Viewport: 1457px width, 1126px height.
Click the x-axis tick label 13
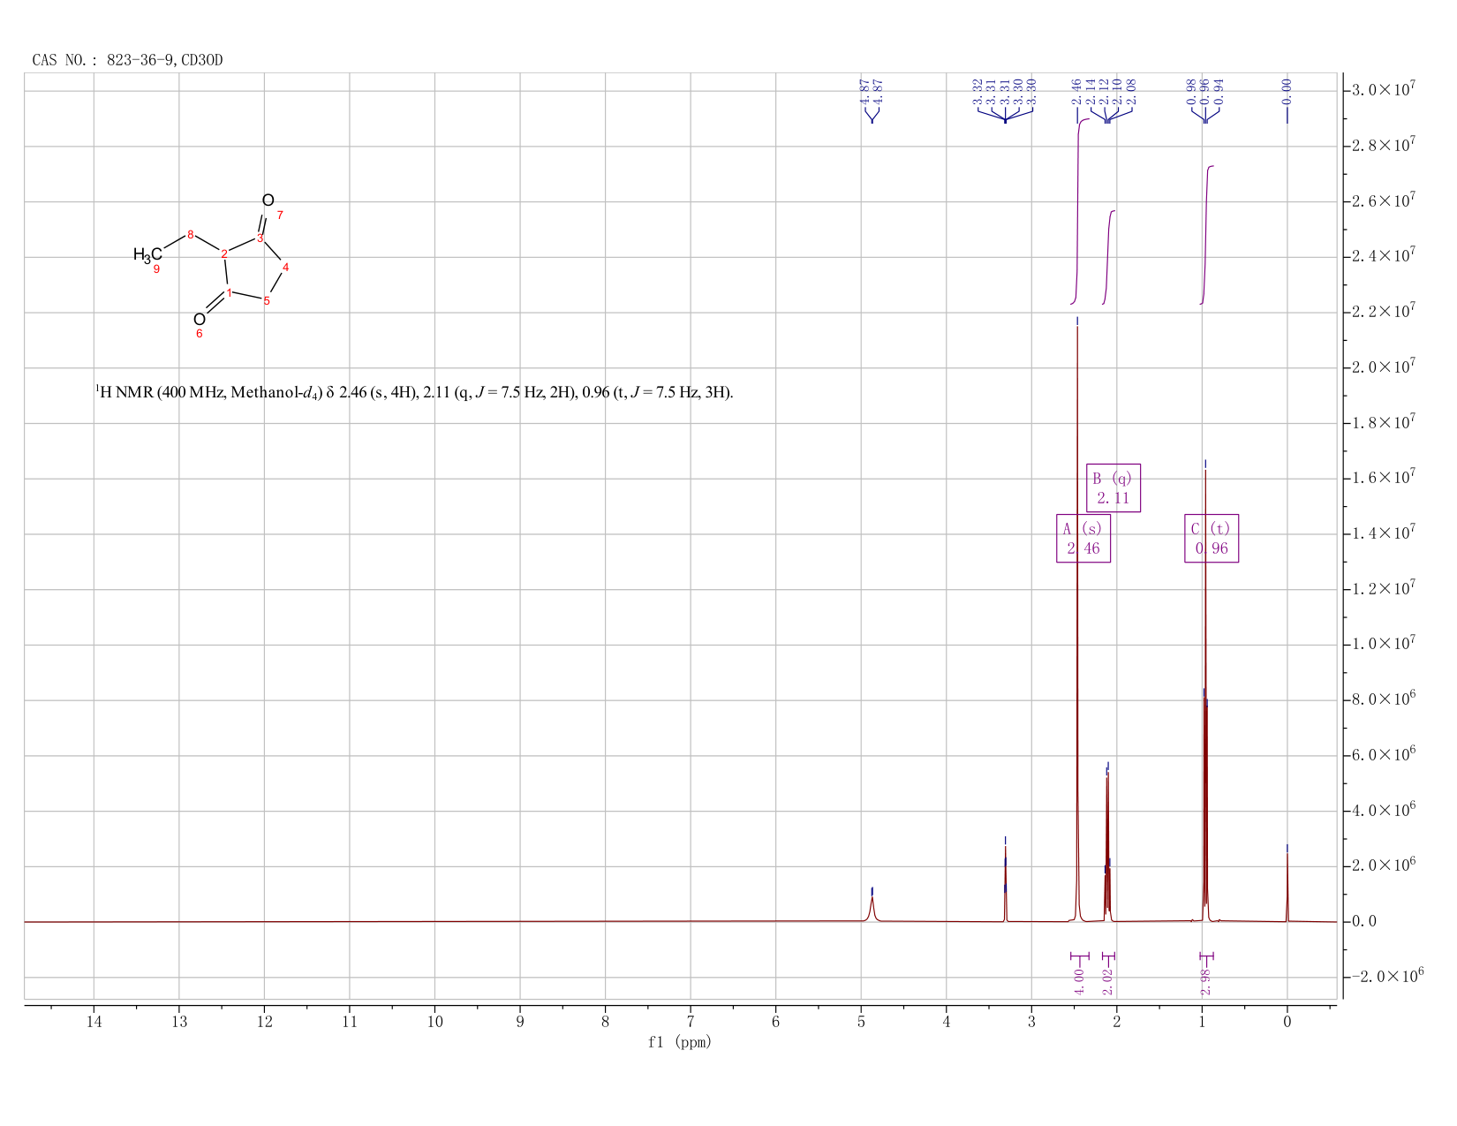pyautogui.click(x=179, y=1023)
